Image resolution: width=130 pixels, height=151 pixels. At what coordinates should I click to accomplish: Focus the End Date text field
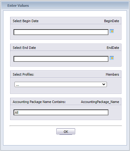coord(61,59)
